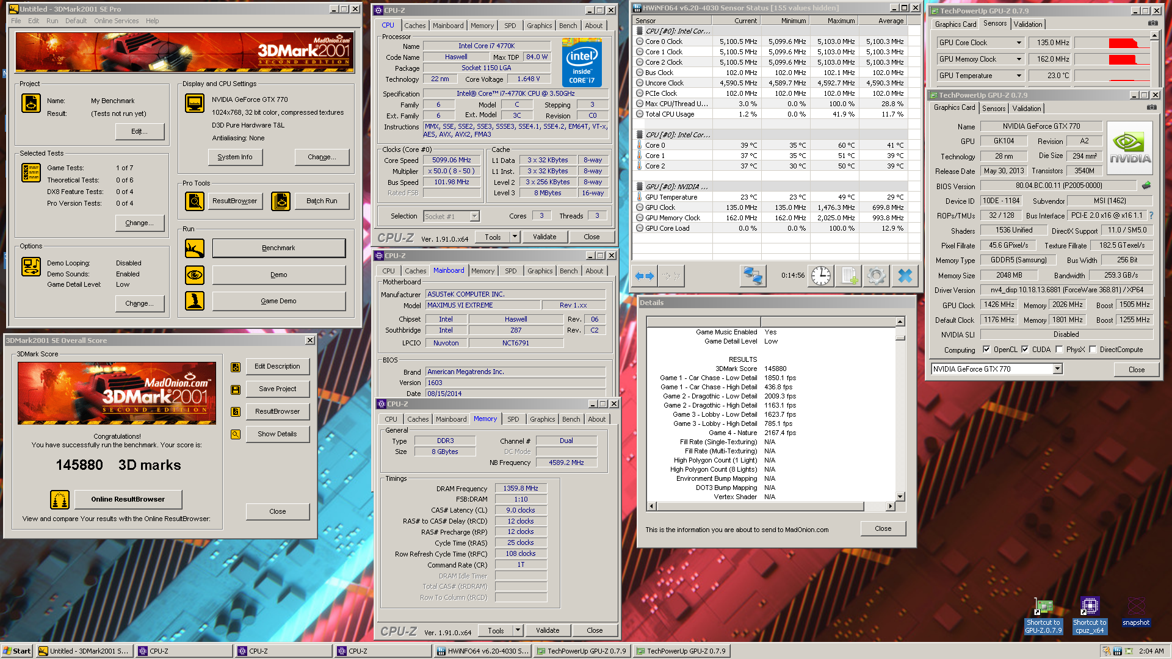The width and height of the screenshot is (1172, 659).
Task: Switch to the SPD tab in the CPU-Z Motherboard window
Action: (x=510, y=271)
